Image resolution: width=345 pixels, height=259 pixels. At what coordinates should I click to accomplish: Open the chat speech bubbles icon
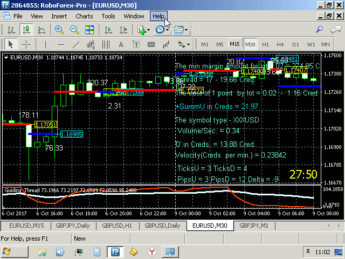336,30
